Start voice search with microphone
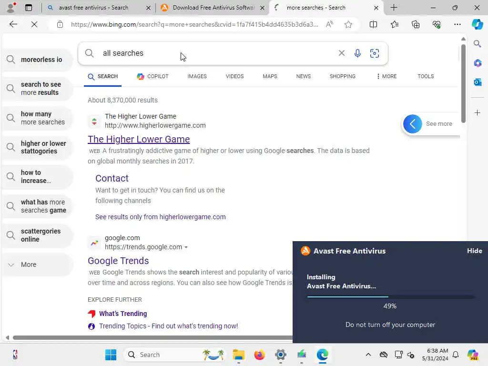The width and height of the screenshot is (488, 366). click(x=357, y=53)
